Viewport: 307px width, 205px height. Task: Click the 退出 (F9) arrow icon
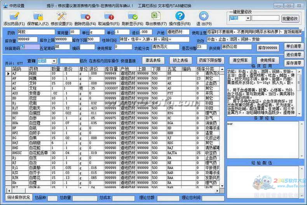pyautogui.click(x=204, y=16)
